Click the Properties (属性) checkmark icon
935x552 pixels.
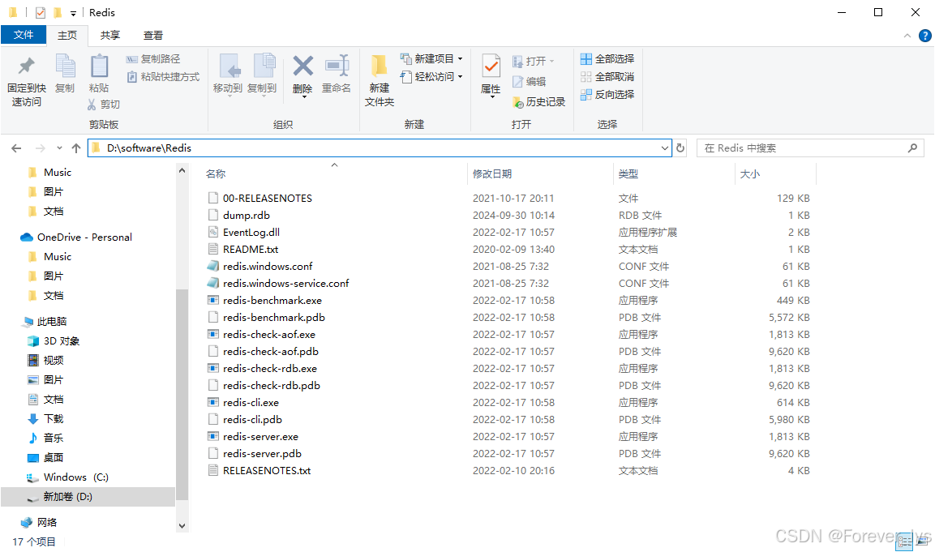click(x=491, y=66)
